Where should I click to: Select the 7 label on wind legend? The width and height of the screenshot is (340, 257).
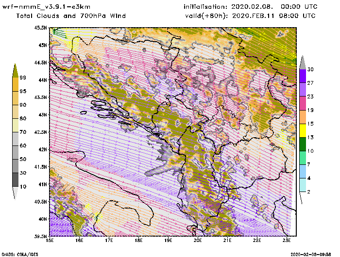pyautogui.click(x=309, y=164)
